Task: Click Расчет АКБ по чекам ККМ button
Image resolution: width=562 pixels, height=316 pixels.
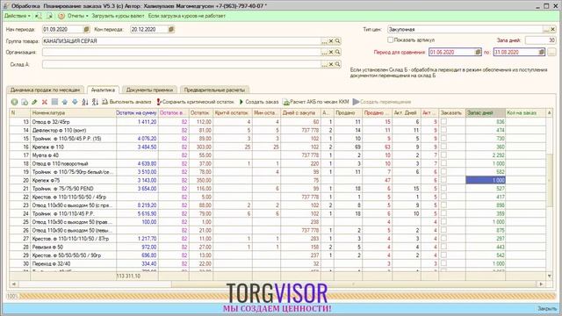Action: (316, 102)
